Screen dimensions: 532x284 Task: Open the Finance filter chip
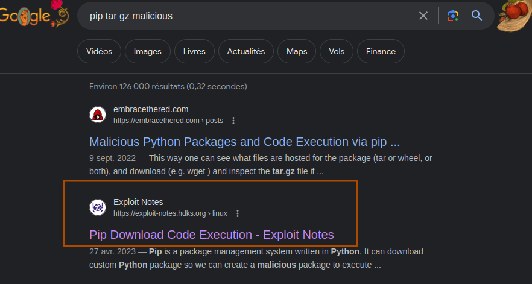coord(381,51)
